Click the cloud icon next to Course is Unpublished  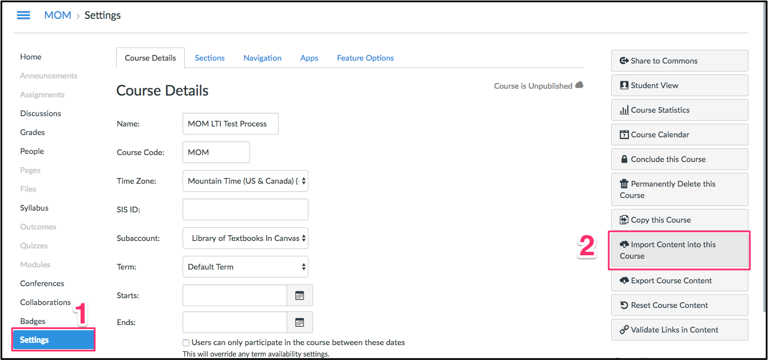pos(580,85)
